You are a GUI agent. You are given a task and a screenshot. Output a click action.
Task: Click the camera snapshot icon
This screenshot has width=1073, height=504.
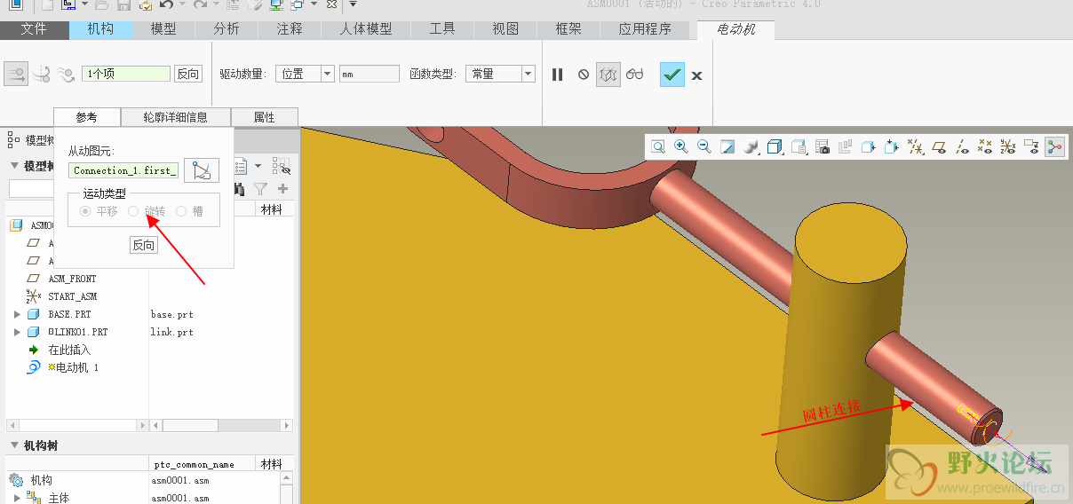coord(823,147)
